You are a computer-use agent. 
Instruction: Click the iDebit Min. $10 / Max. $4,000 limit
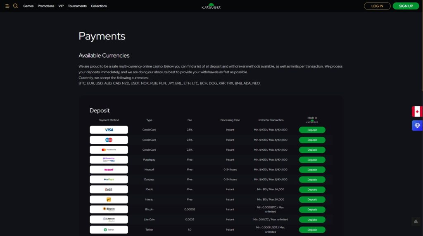tap(271, 189)
